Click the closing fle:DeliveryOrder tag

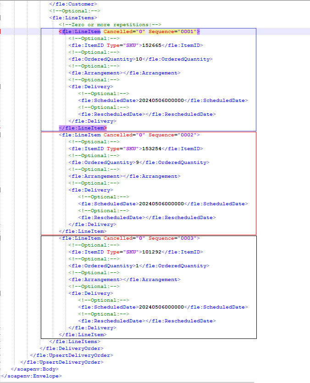(x=72, y=348)
